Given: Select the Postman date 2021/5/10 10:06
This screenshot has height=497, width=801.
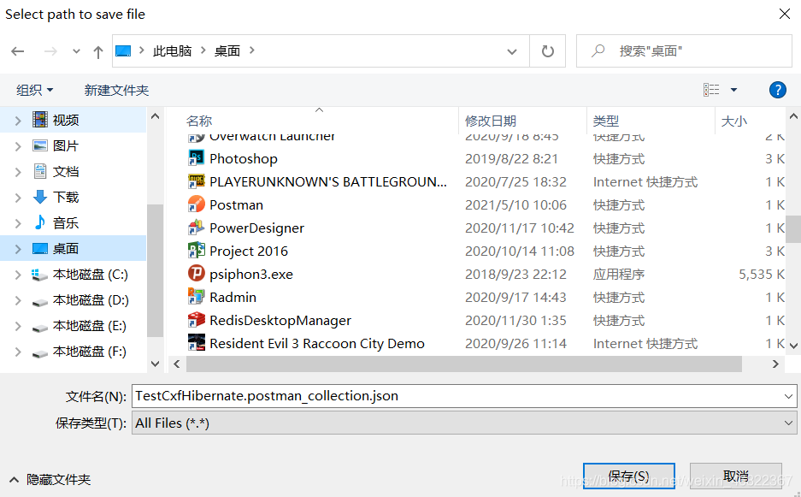Looking at the screenshot, I should tap(515, 205).
